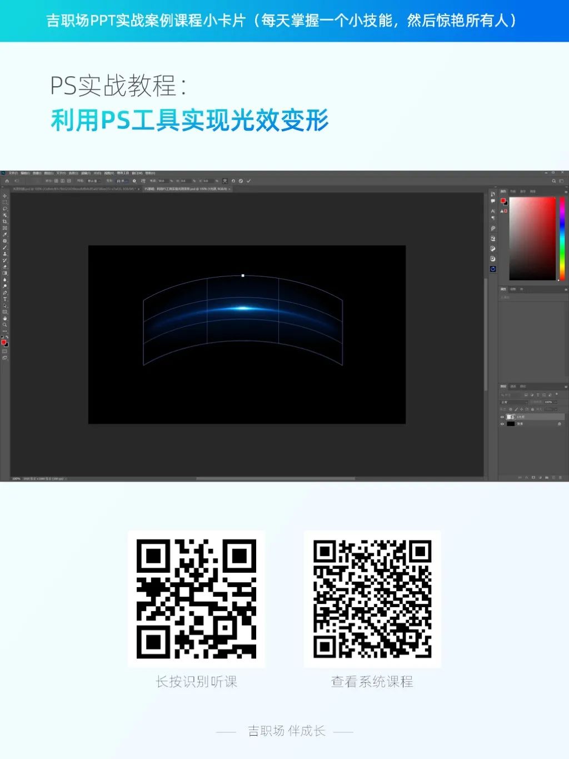The height and width of the screenshot is (759, 569).
Task: Select the Zoom magnifier tool
Action: [5, 325]
